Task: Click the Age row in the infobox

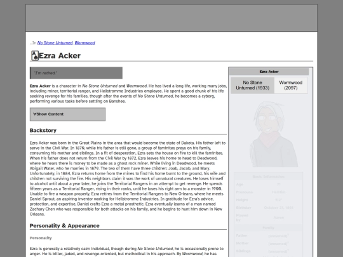Action: pos(269,184)
